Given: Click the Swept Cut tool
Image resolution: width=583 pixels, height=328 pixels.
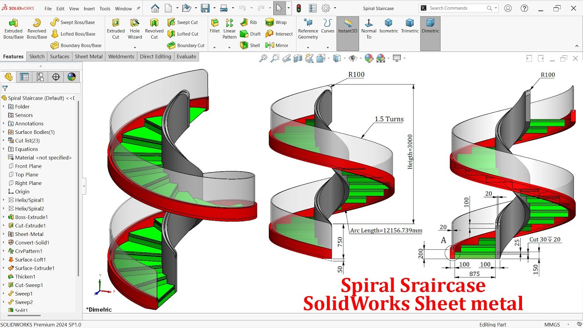Looking at the screenshot, I should 183,22.
